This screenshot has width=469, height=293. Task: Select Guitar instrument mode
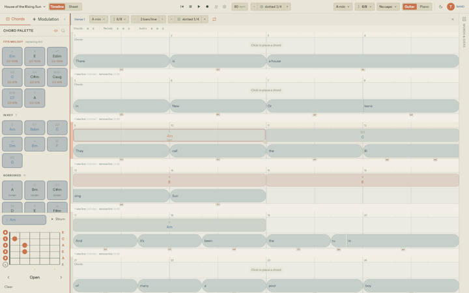(x=410, y=7)
